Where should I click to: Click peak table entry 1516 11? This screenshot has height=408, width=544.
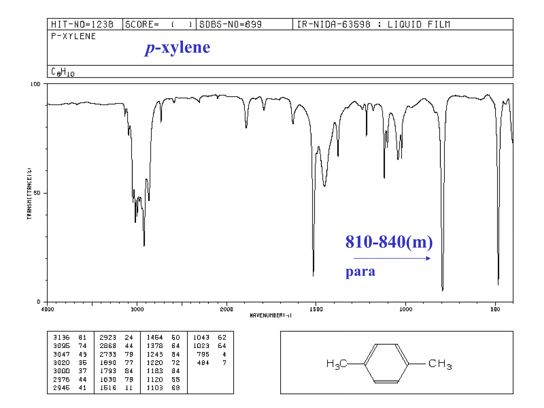pyautogui.click(x=116, y=388)
